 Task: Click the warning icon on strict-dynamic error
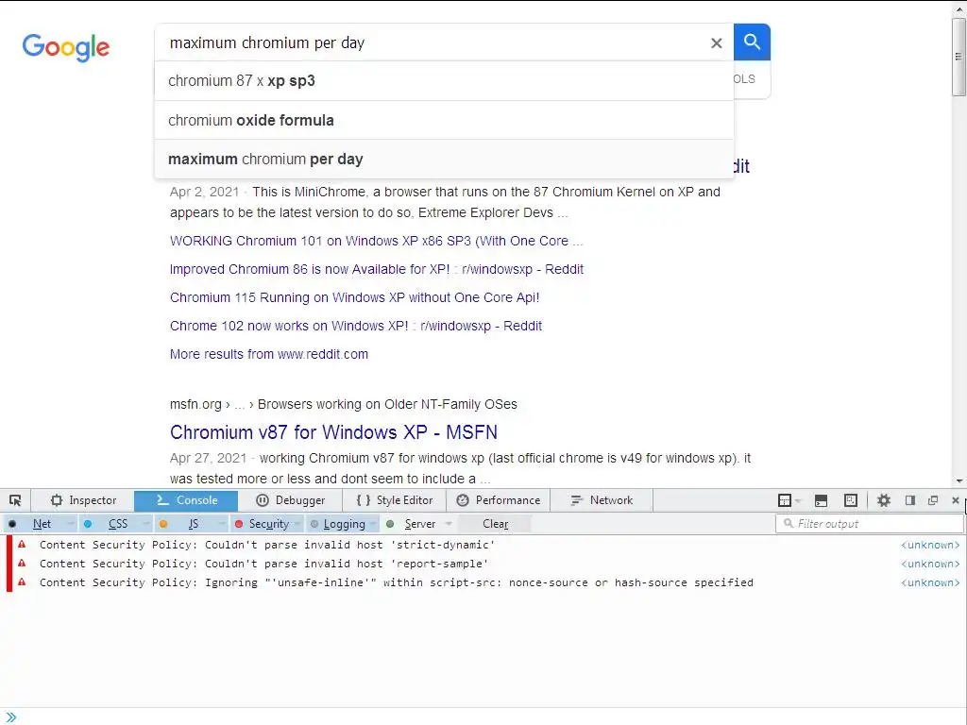tap(22, 545)
